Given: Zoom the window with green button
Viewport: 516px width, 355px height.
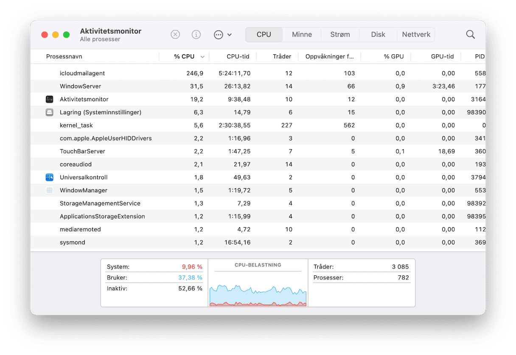Looking at the screenshot, I should click(66, 35).
